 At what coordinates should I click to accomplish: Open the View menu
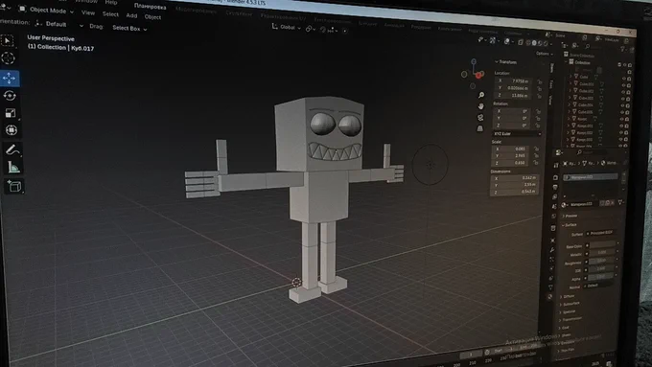pos(88,12)
